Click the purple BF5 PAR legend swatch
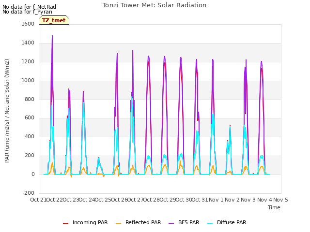The height and width of the screenshot is (232, 310). pyautogui.click(x=171, y=223)
